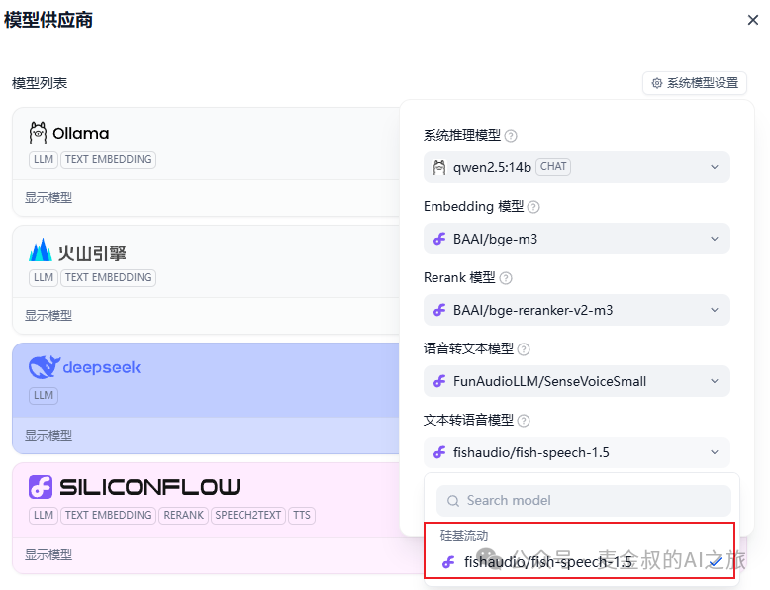Click the LLM tag on 火山引擎 card
The height and width of the screenshot is (590, 770).
tap(44, 277)
